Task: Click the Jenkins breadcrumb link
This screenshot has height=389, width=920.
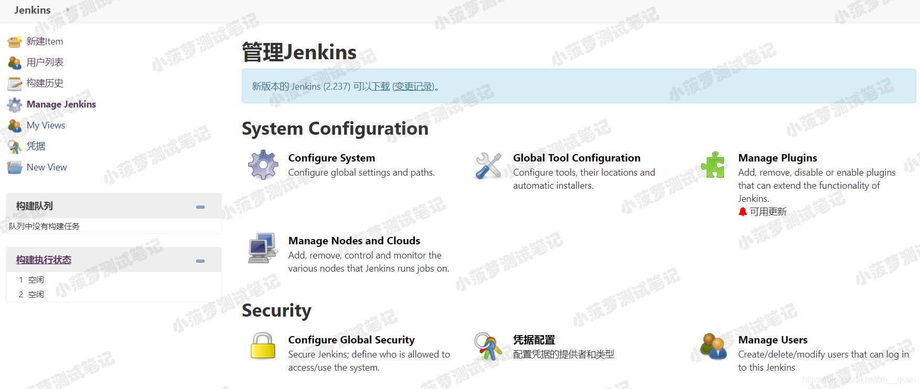Action: [x=33, y=10]
